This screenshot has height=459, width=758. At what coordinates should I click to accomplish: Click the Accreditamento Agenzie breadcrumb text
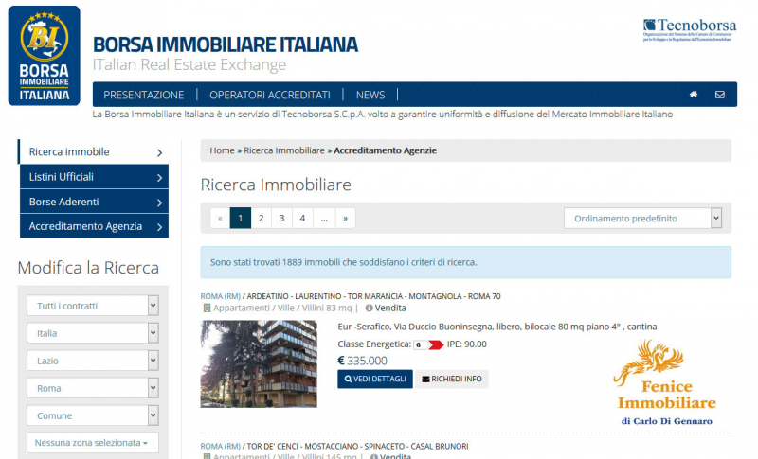[386, 150]
